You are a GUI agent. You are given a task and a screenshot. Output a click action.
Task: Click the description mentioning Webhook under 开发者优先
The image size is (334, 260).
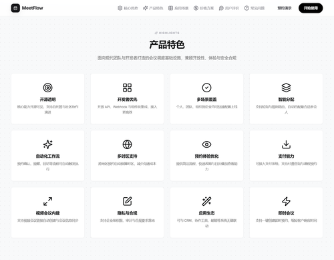point(127,110)
